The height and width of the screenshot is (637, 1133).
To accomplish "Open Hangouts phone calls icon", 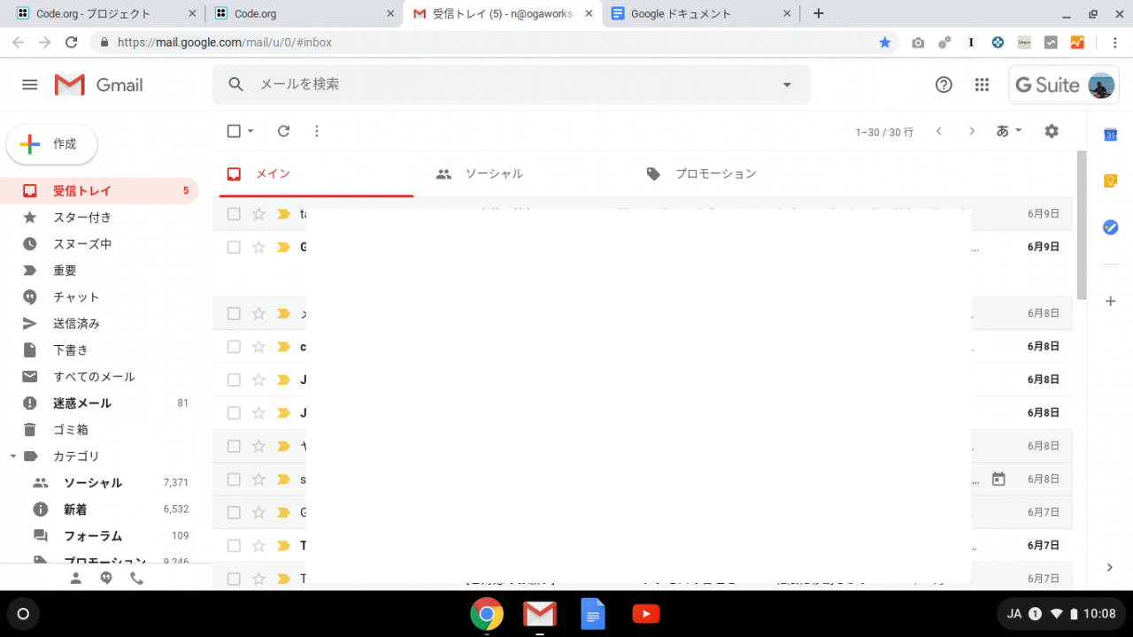I will click(136, 578).
